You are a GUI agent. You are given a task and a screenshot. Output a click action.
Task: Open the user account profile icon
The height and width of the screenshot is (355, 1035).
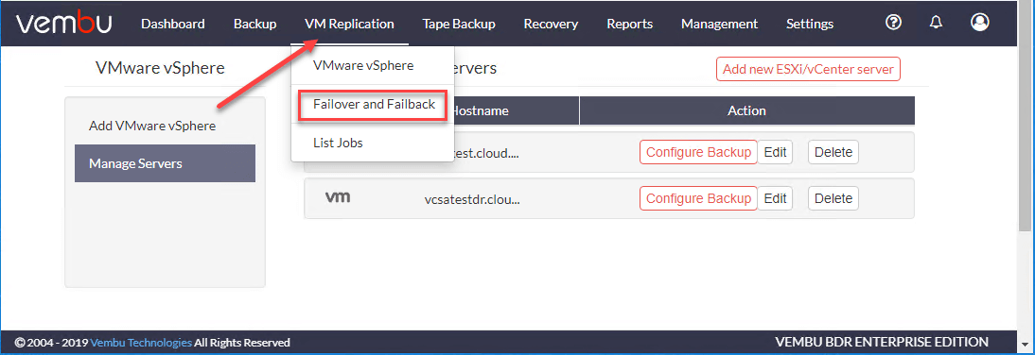pyautogui.click(x=979, y=23)
